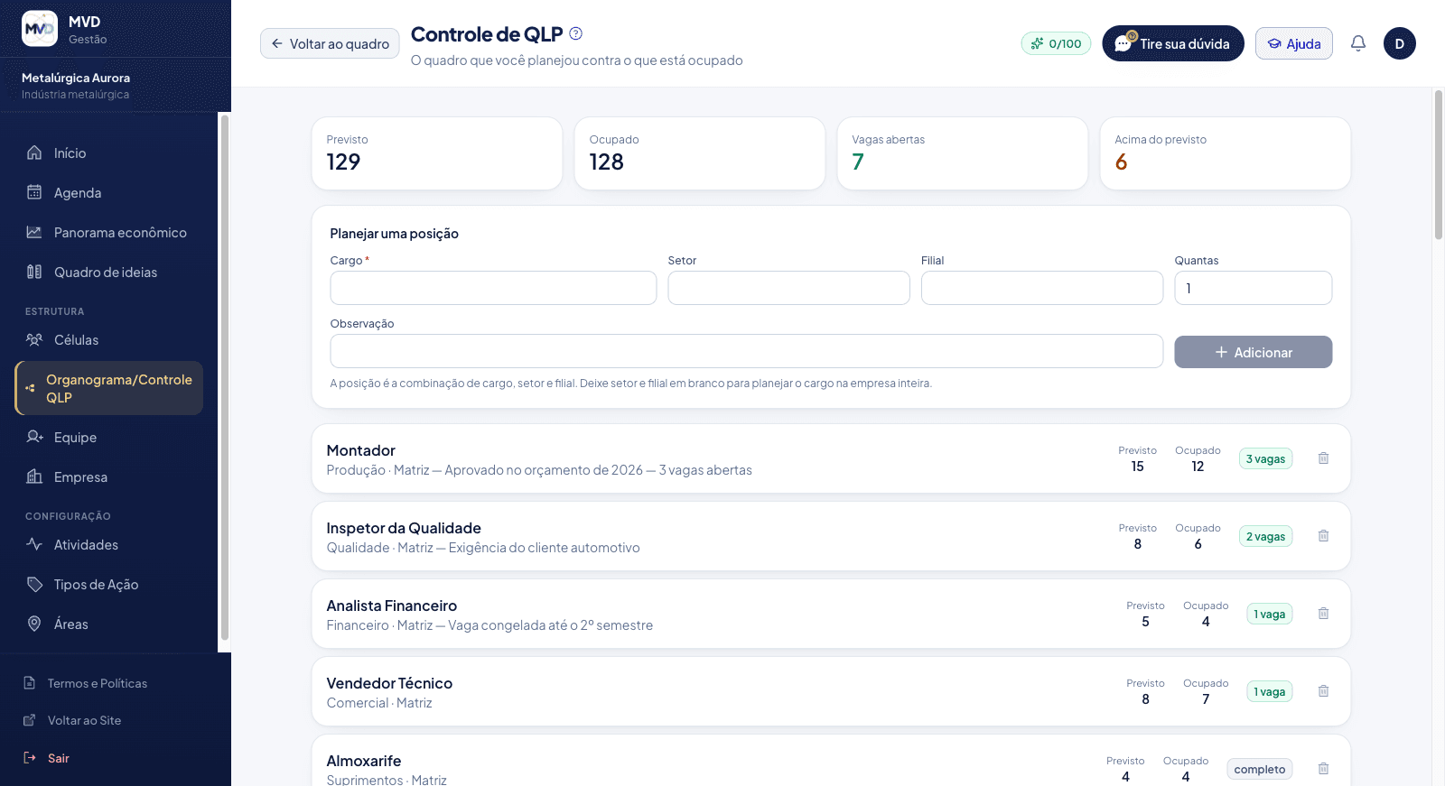The height and width of the screenshot is (786, 1445).
Task: Click the Metalúrgica Aurora company name
Action: [76, 78]
